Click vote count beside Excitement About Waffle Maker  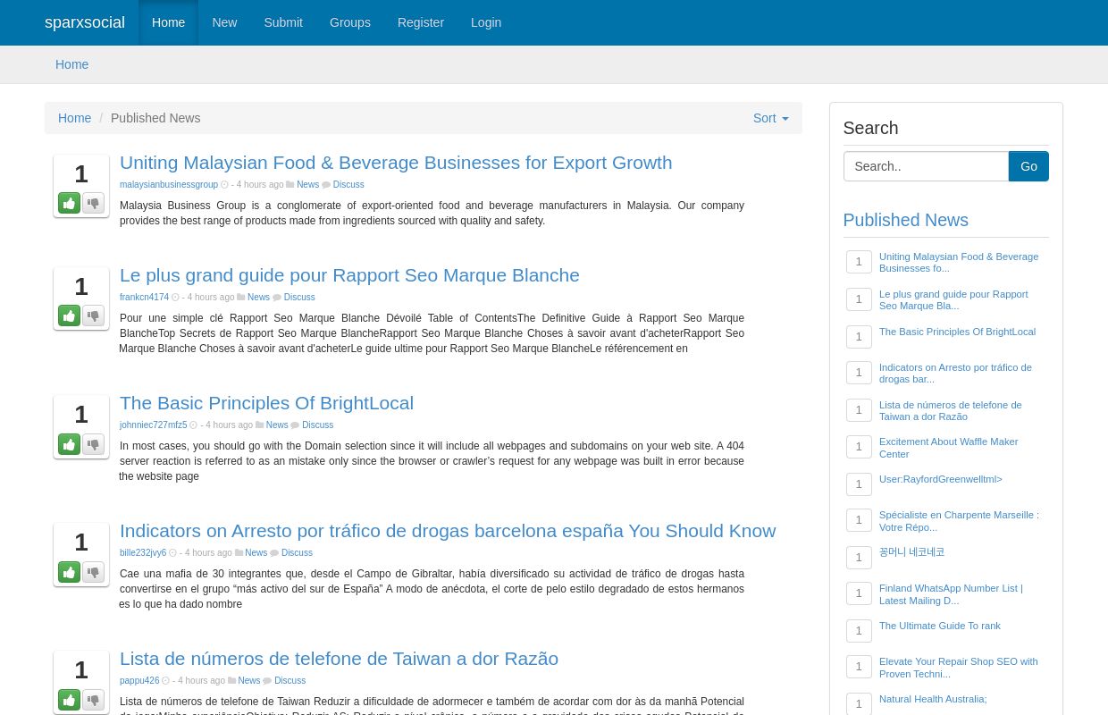tap(859, 447)
